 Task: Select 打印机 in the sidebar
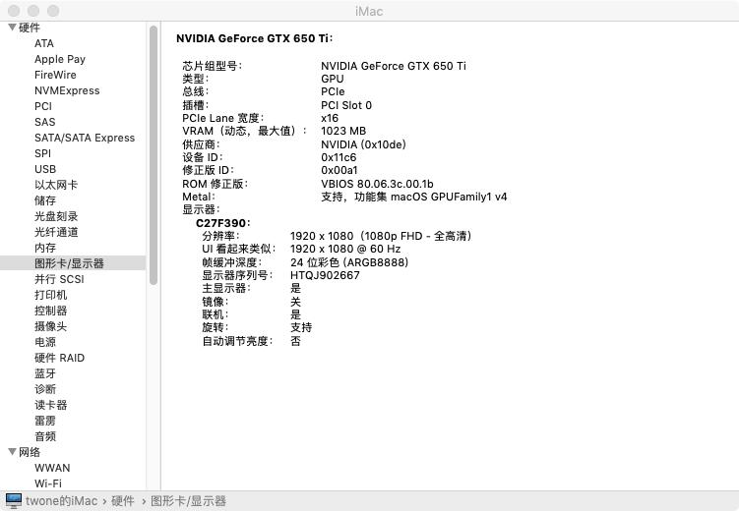pos(50,295)
